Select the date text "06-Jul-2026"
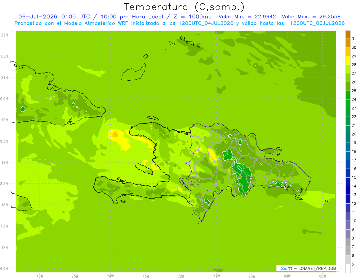The height and width of the screenshot is (280, 362). (x=38, y=16)
